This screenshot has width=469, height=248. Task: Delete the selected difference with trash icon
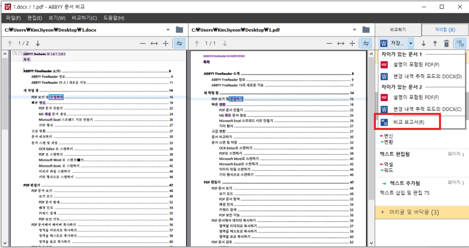(446, 43)
